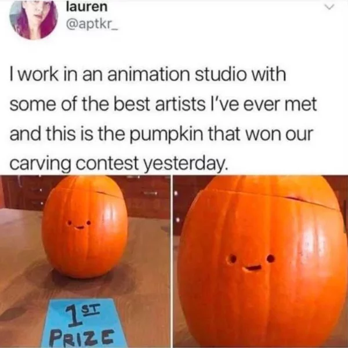Viewport: 348px width, 348px height.
Task: Click the white divider between the photos
Action: click(x=172, y=262)
